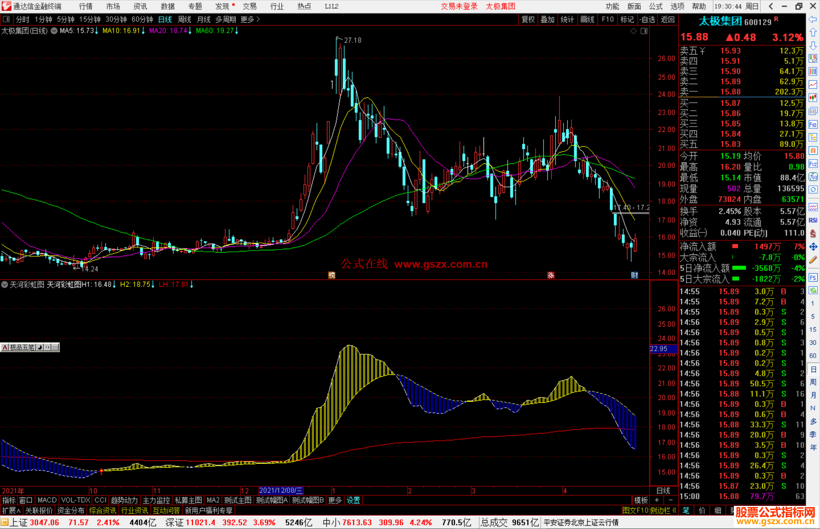Open the f(x) formula manager icon
Screen dimensions: 820x529
[813, 177]
